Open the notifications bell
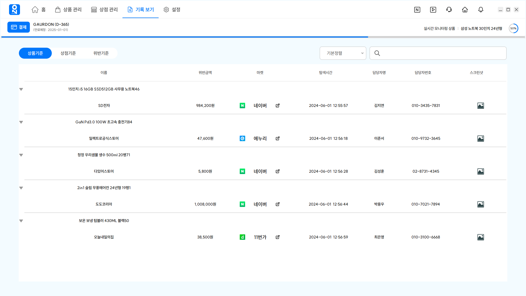The width and height of the screenshot is (526, 296). point(481,10)
